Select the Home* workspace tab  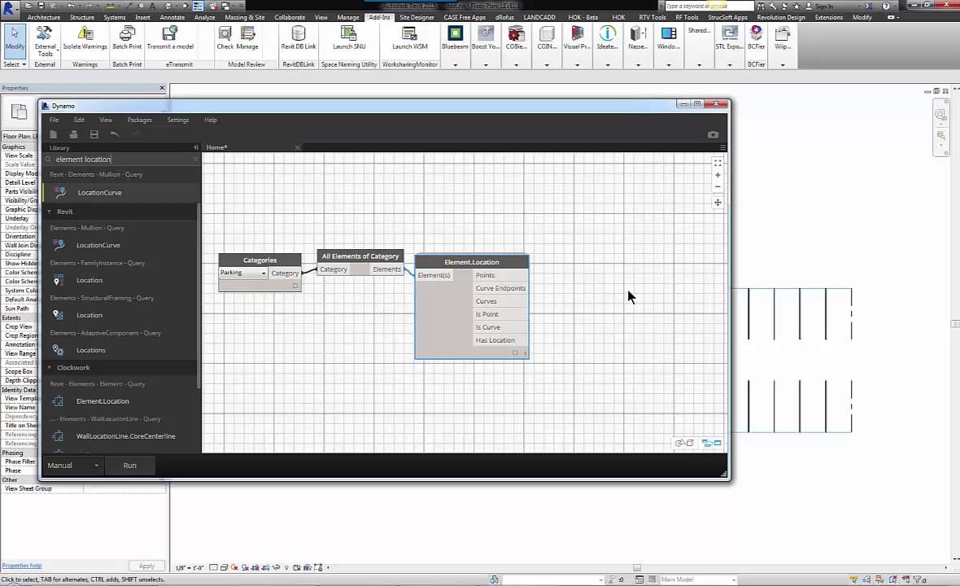point(216,147)
